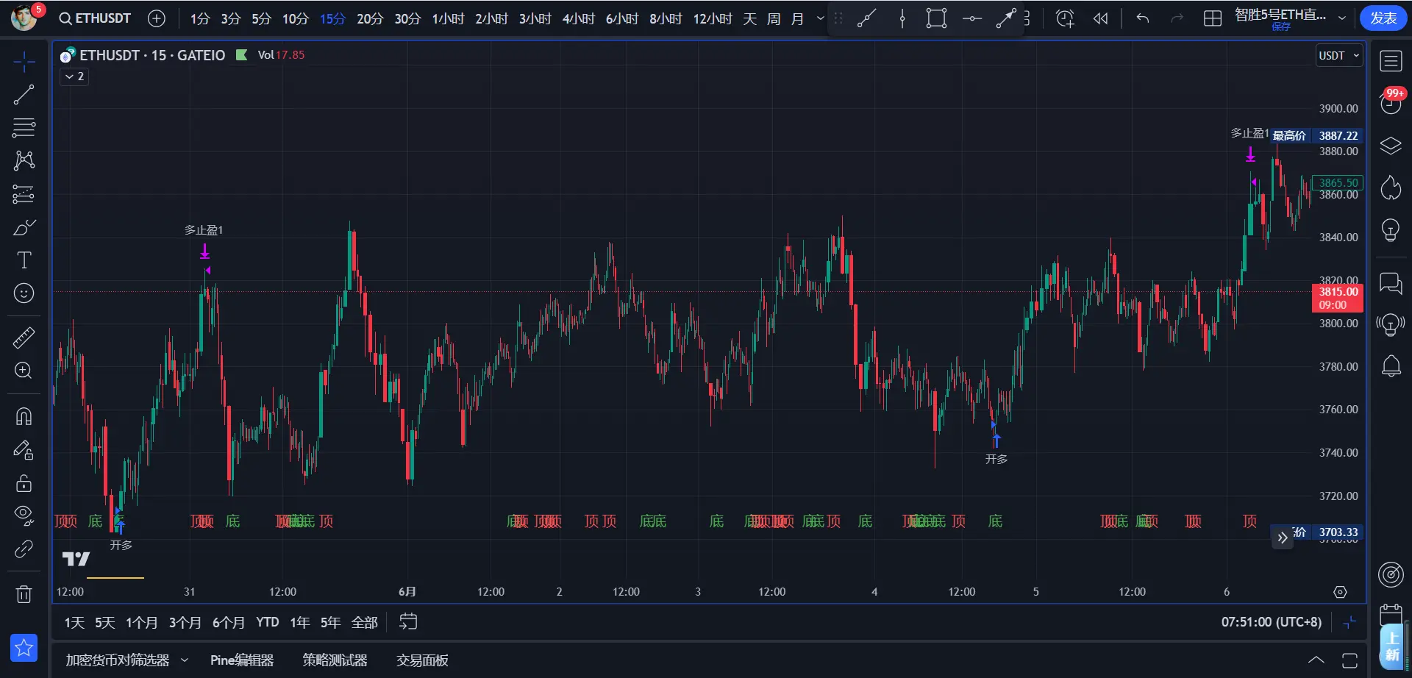1412x678 pixels.
Task: Click the 07:51:00 (UTC+8) timezone clock
Action: [x=1272, y=622]
